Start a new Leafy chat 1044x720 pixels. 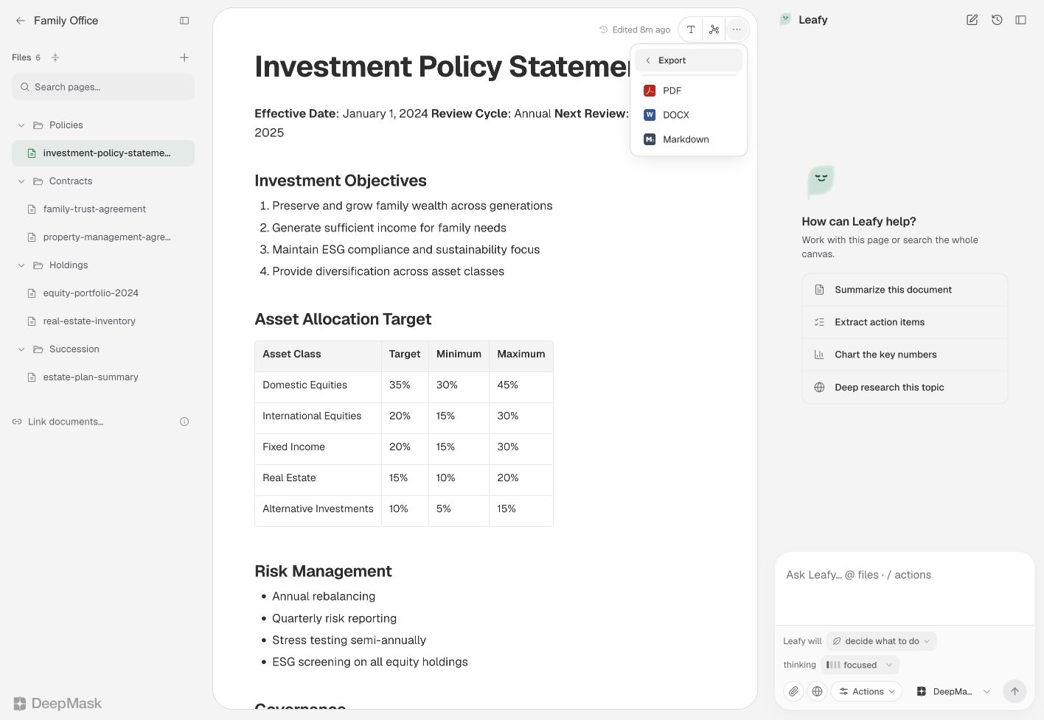[972, 20]
